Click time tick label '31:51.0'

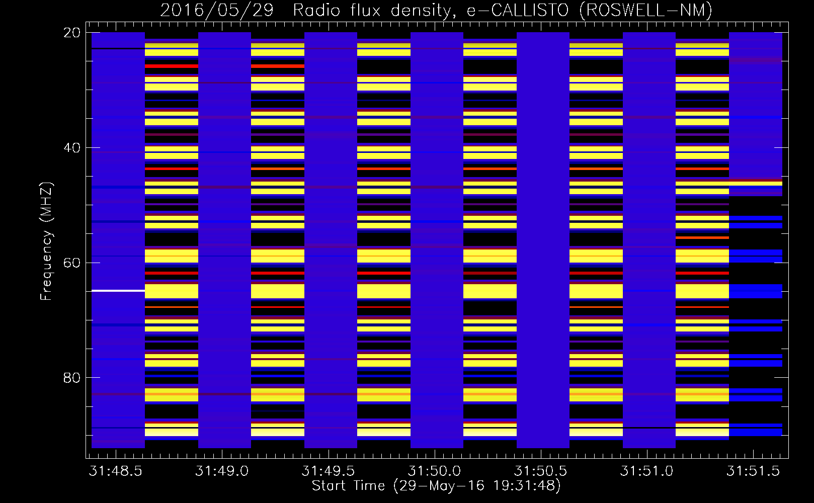[647, 471]
